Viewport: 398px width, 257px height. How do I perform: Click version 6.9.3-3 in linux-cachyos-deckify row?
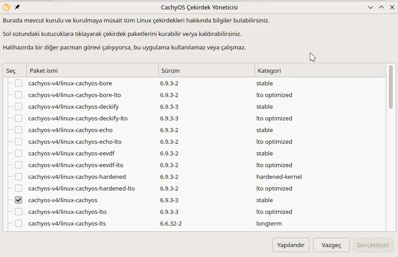click(x=169, y=106)
